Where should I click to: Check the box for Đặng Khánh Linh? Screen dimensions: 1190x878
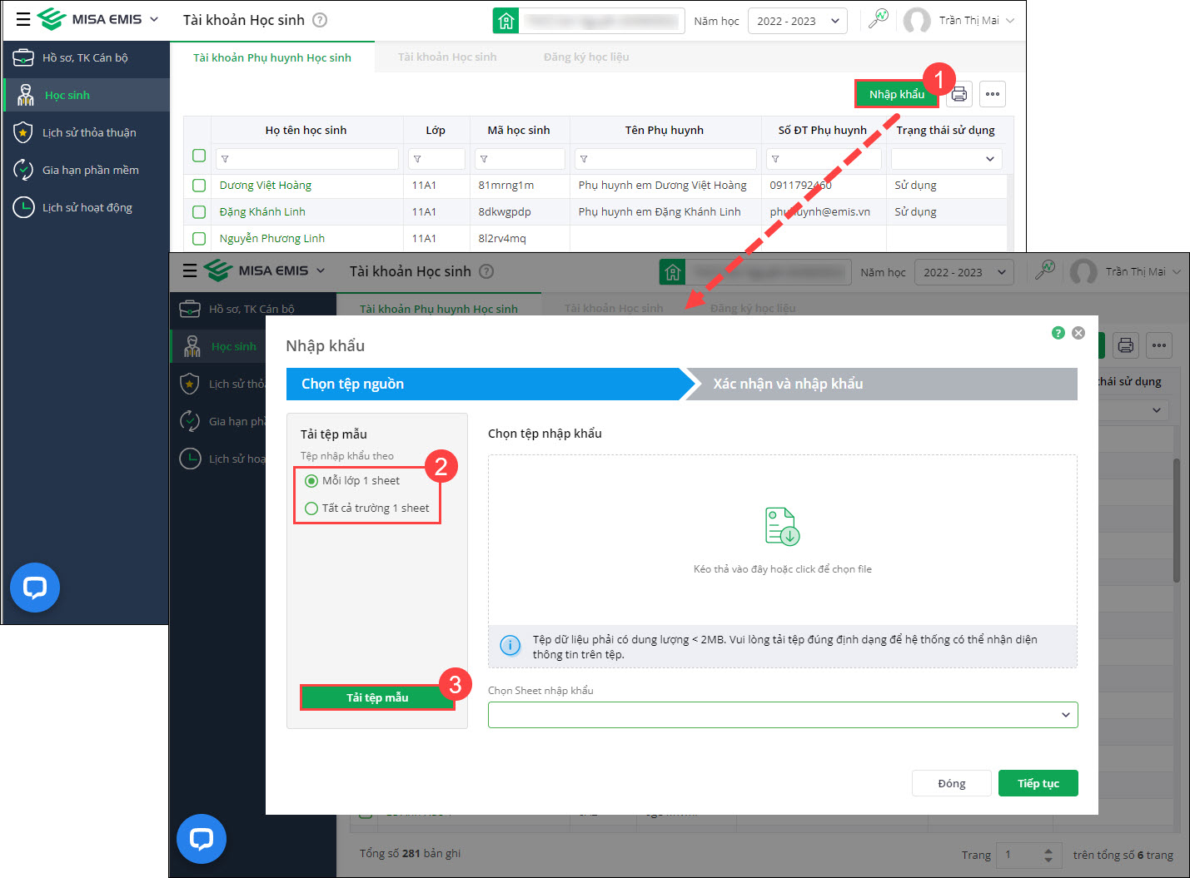click(x=199, y=212)
